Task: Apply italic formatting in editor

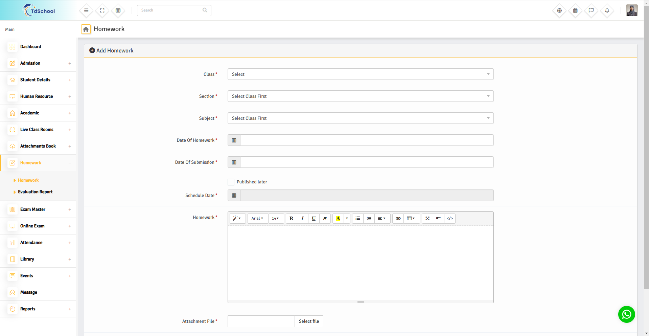Action: click(302, 219)
